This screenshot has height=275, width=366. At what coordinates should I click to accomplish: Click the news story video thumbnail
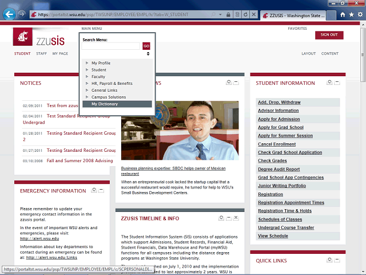(x=180, y=130)
